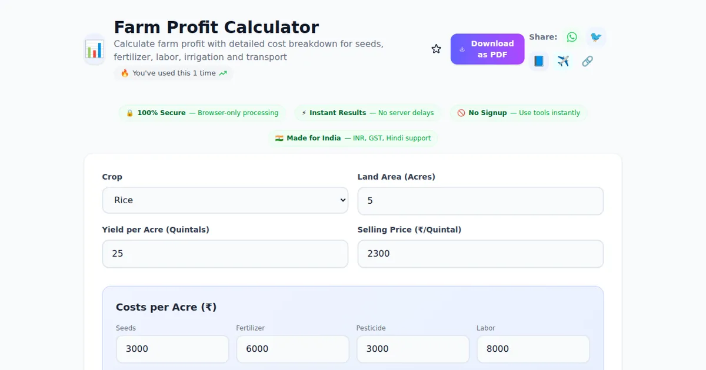Click the fire usage streak badge

click(x=174, y=73)
